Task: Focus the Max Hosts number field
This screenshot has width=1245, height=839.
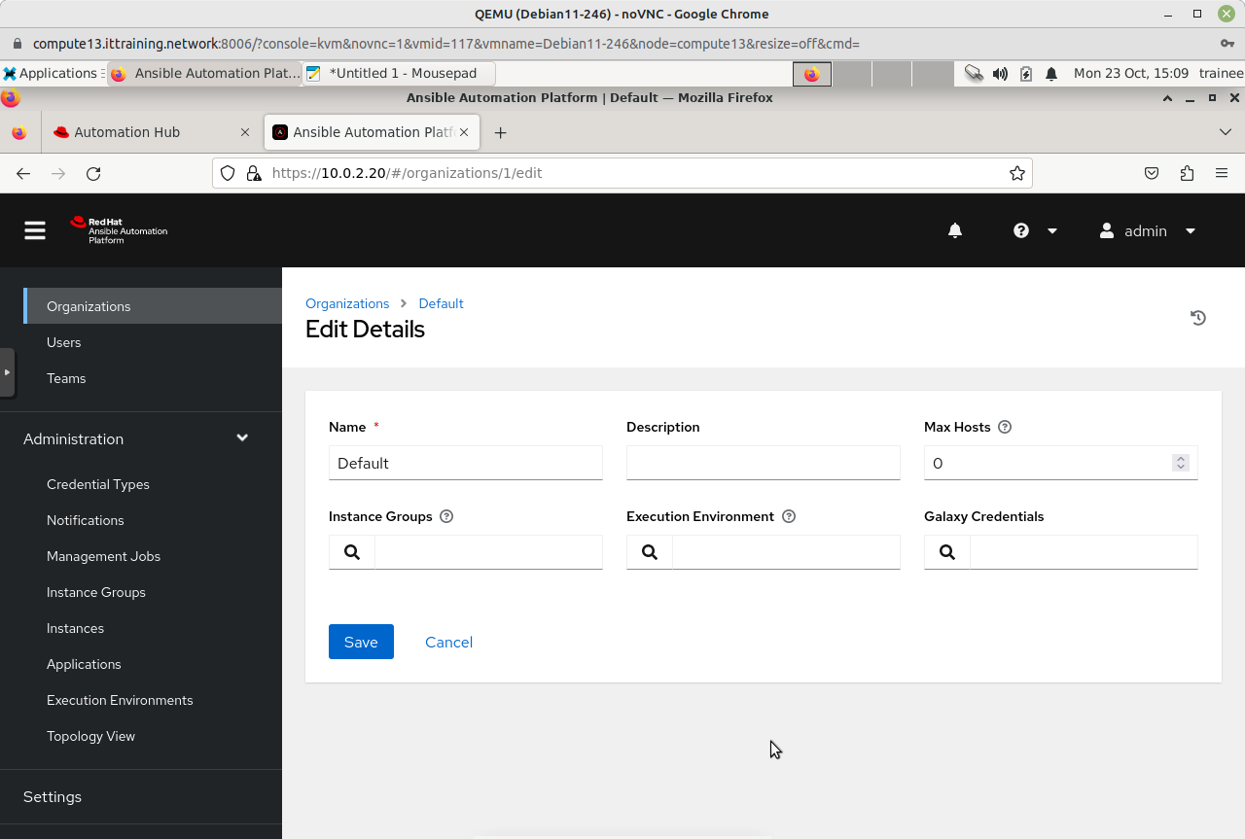Action: [1060, 463]
